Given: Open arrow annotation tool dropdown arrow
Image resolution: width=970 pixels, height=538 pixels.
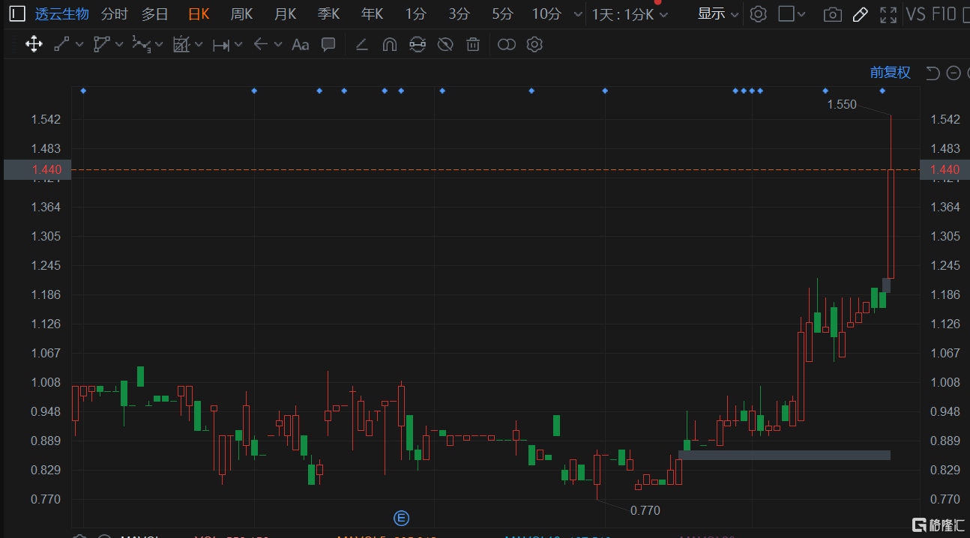Looking at the screenshot, I should [x=278, y=45].
